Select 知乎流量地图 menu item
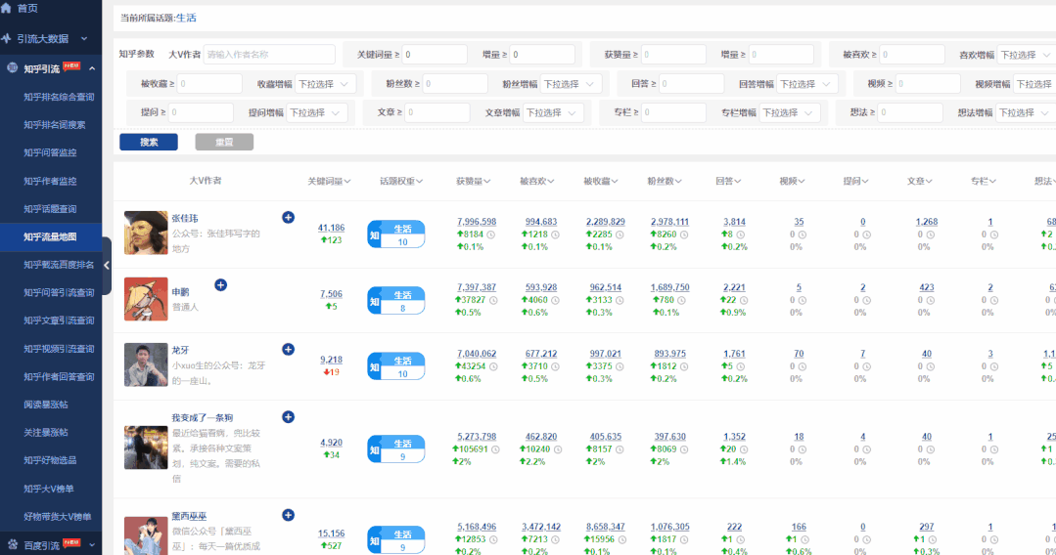This screenshot has width=1056, height=555. coord(51,236)
